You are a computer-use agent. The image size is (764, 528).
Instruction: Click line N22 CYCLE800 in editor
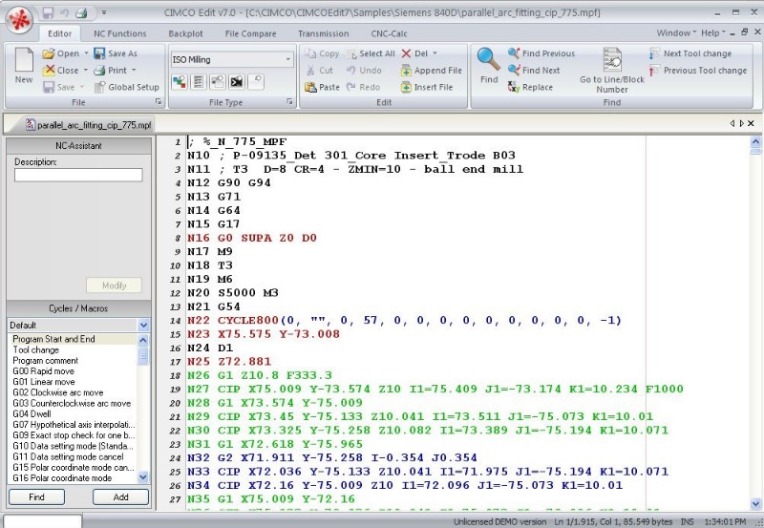click(404, 321)
